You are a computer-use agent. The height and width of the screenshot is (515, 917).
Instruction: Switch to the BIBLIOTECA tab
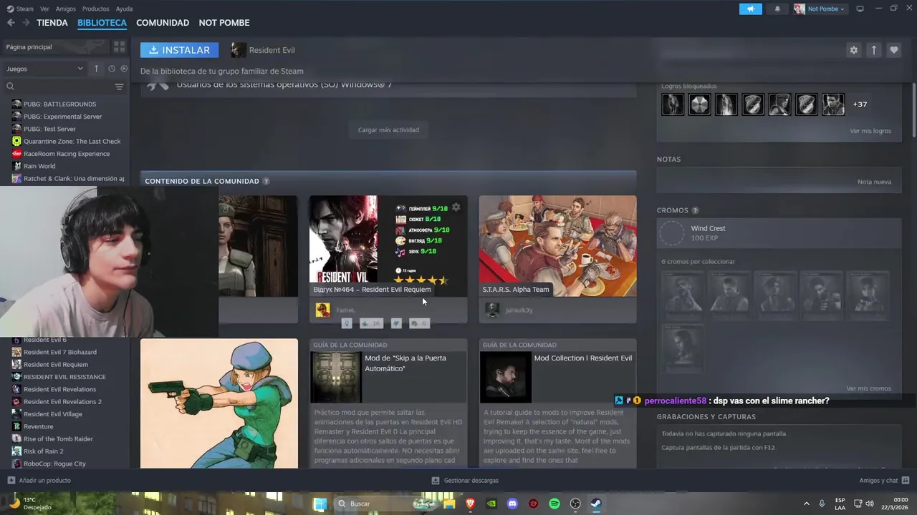click(x=102, y=23)
